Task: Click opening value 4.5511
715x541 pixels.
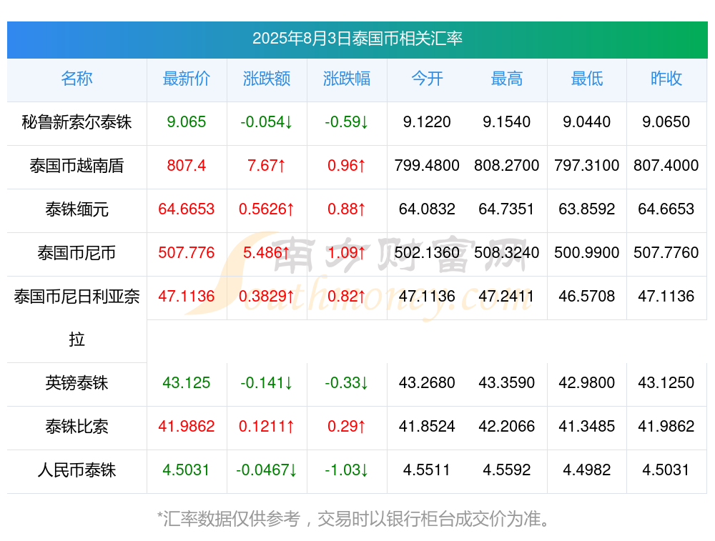Action: click(427, 470)
